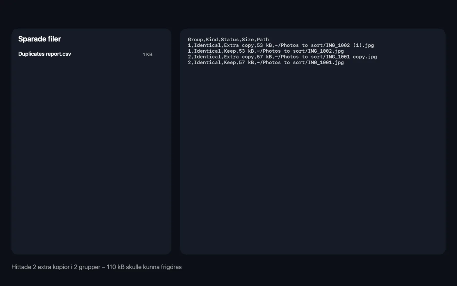Screen dimensions: 457x286
Task: Select the Duplicates report.csv file entry
Action: [x=85, y=54]
